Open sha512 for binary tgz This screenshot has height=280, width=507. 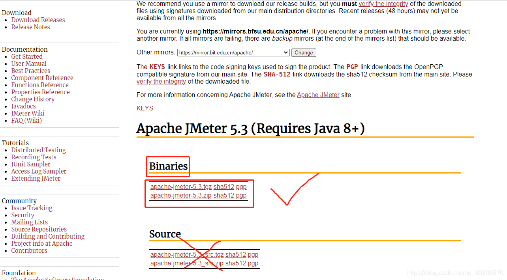[224, 187]
